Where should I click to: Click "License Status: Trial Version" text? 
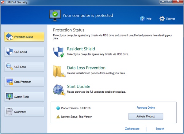[76, 117]
